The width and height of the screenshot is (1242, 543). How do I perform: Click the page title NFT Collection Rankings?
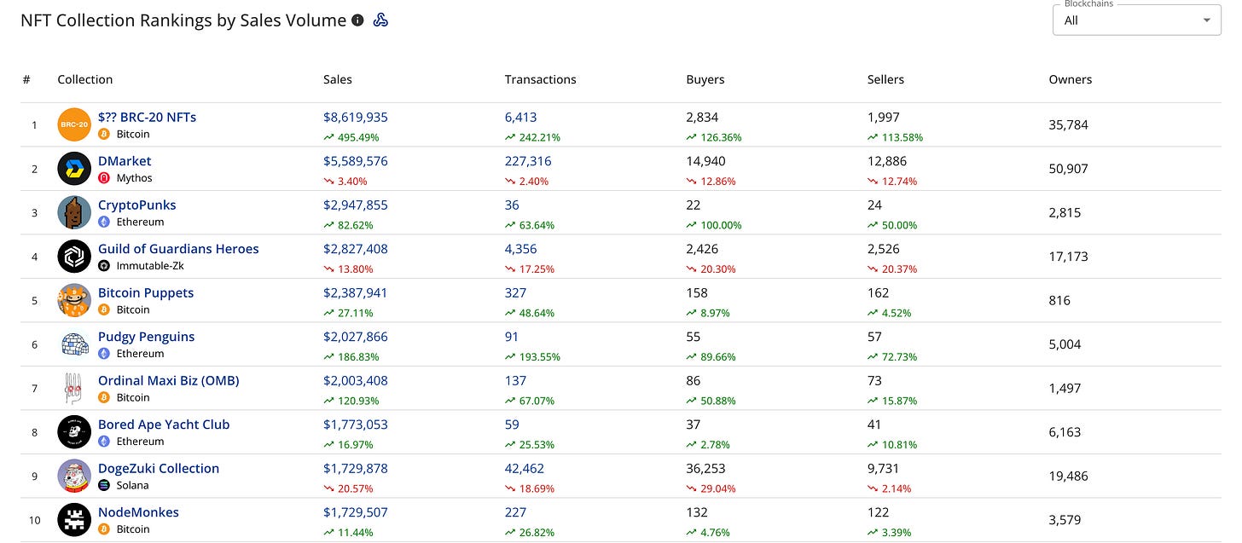[x=183, y=20]
